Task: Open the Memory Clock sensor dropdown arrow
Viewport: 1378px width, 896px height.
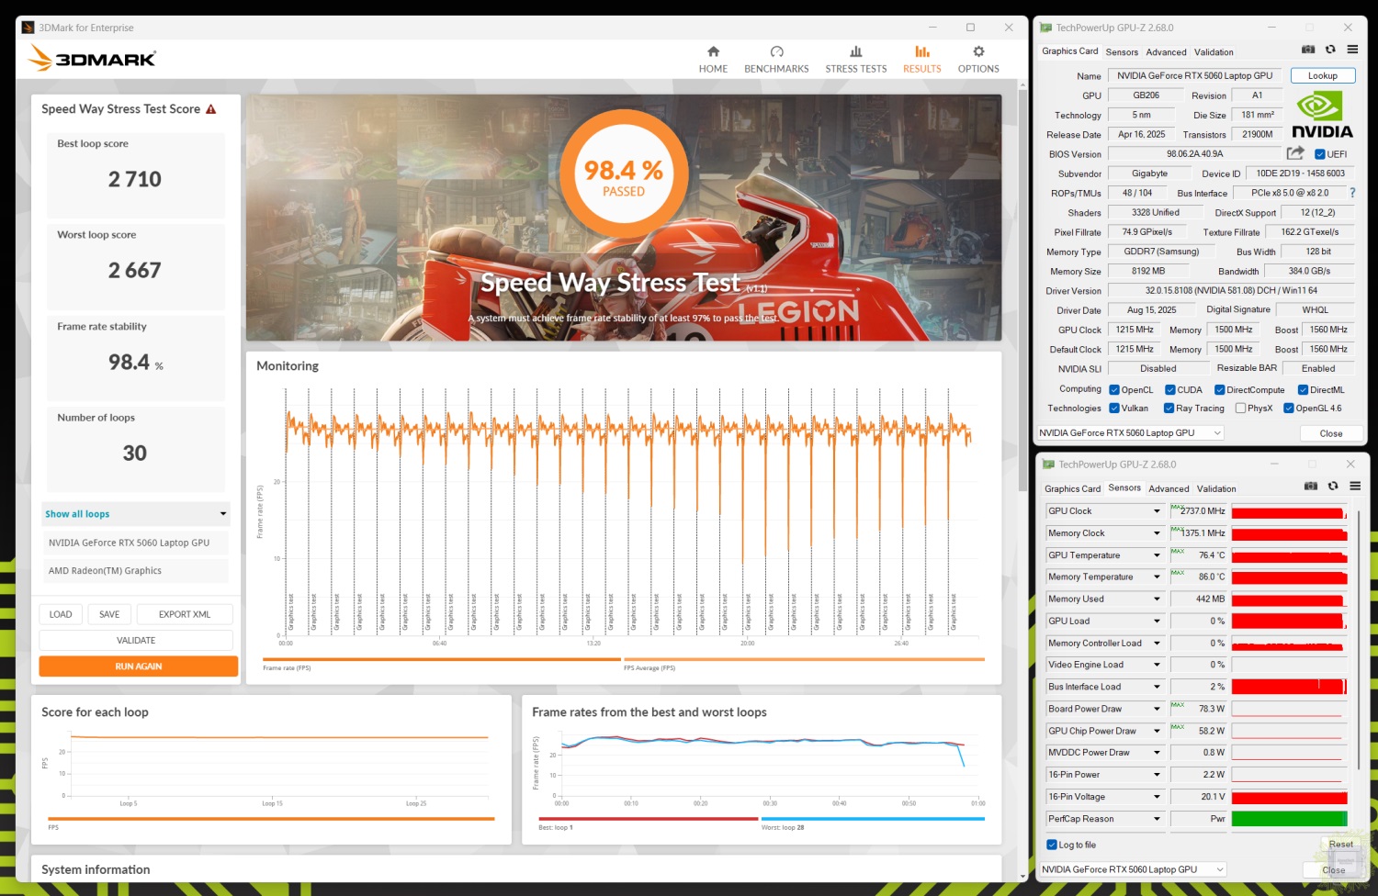Action: pos(1157,533)
